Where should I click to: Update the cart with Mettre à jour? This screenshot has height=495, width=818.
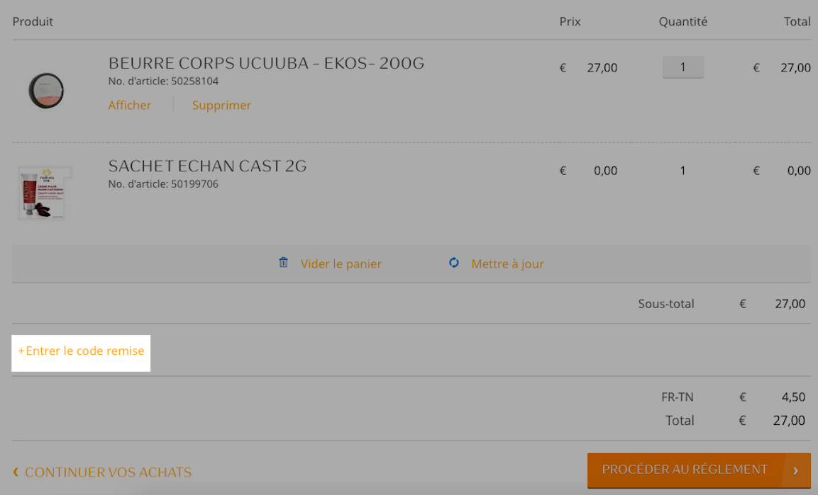pos(507,264)
